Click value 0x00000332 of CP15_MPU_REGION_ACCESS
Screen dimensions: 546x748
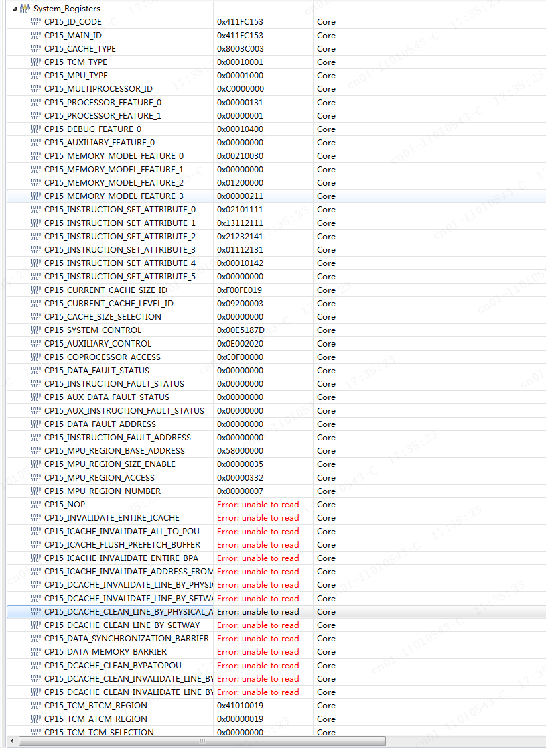coord(240,477)
